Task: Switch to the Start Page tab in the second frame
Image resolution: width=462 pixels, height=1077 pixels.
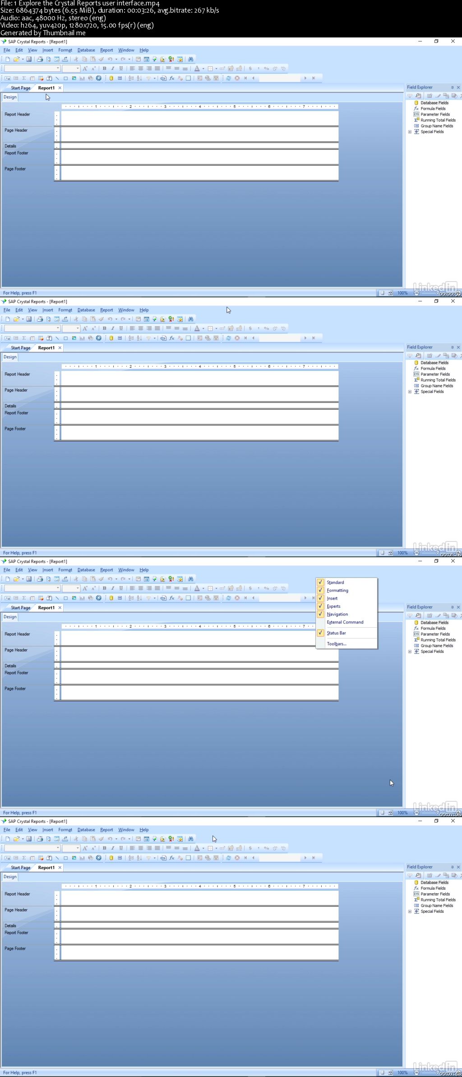Action: click(x=20, y=348)
